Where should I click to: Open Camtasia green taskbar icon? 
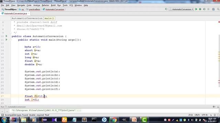144,120
